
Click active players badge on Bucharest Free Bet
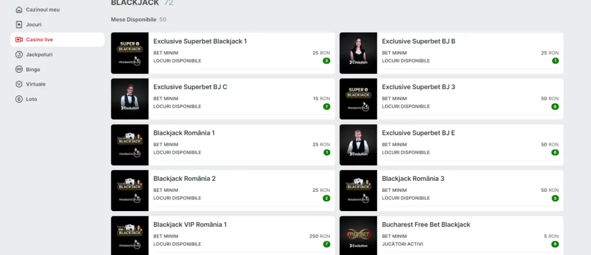pyautogui.click(x=555, y=244)
